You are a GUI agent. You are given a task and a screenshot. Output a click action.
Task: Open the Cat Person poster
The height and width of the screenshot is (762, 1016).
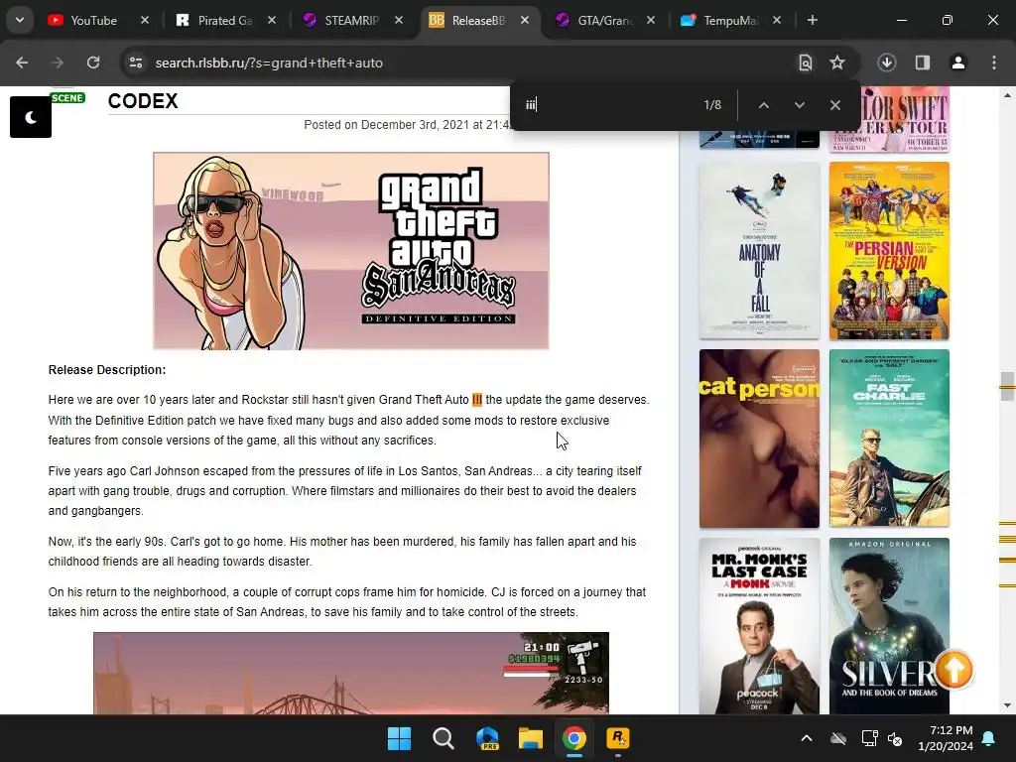pyautogui.click(x=759, y=439)
